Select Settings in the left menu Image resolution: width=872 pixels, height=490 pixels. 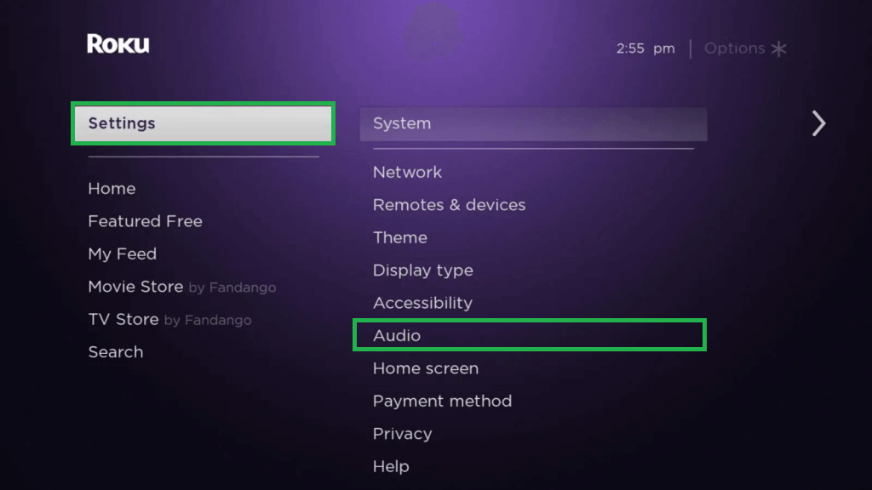click(x=203, y=123)
